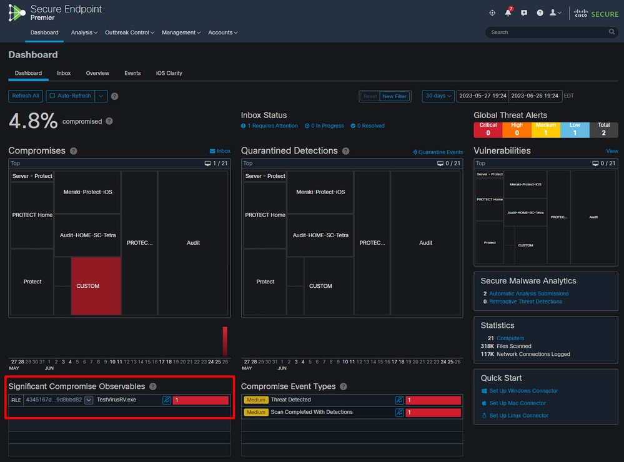
Task: Click mute icon on Scan Completed With Detections row
Action: 400,412
